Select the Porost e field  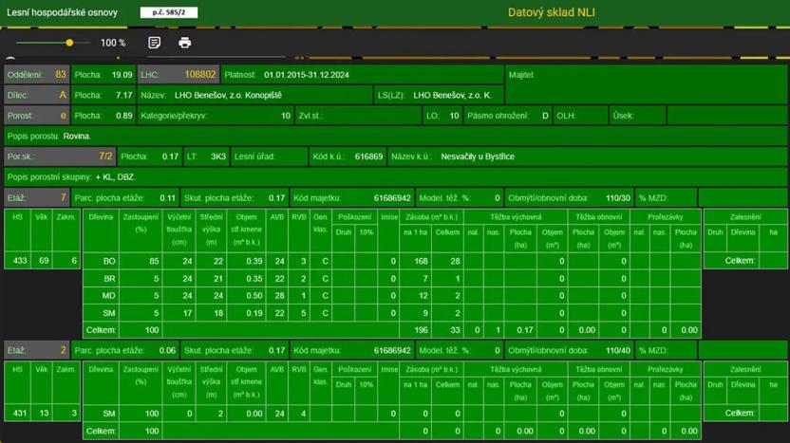tap(36, 116)
